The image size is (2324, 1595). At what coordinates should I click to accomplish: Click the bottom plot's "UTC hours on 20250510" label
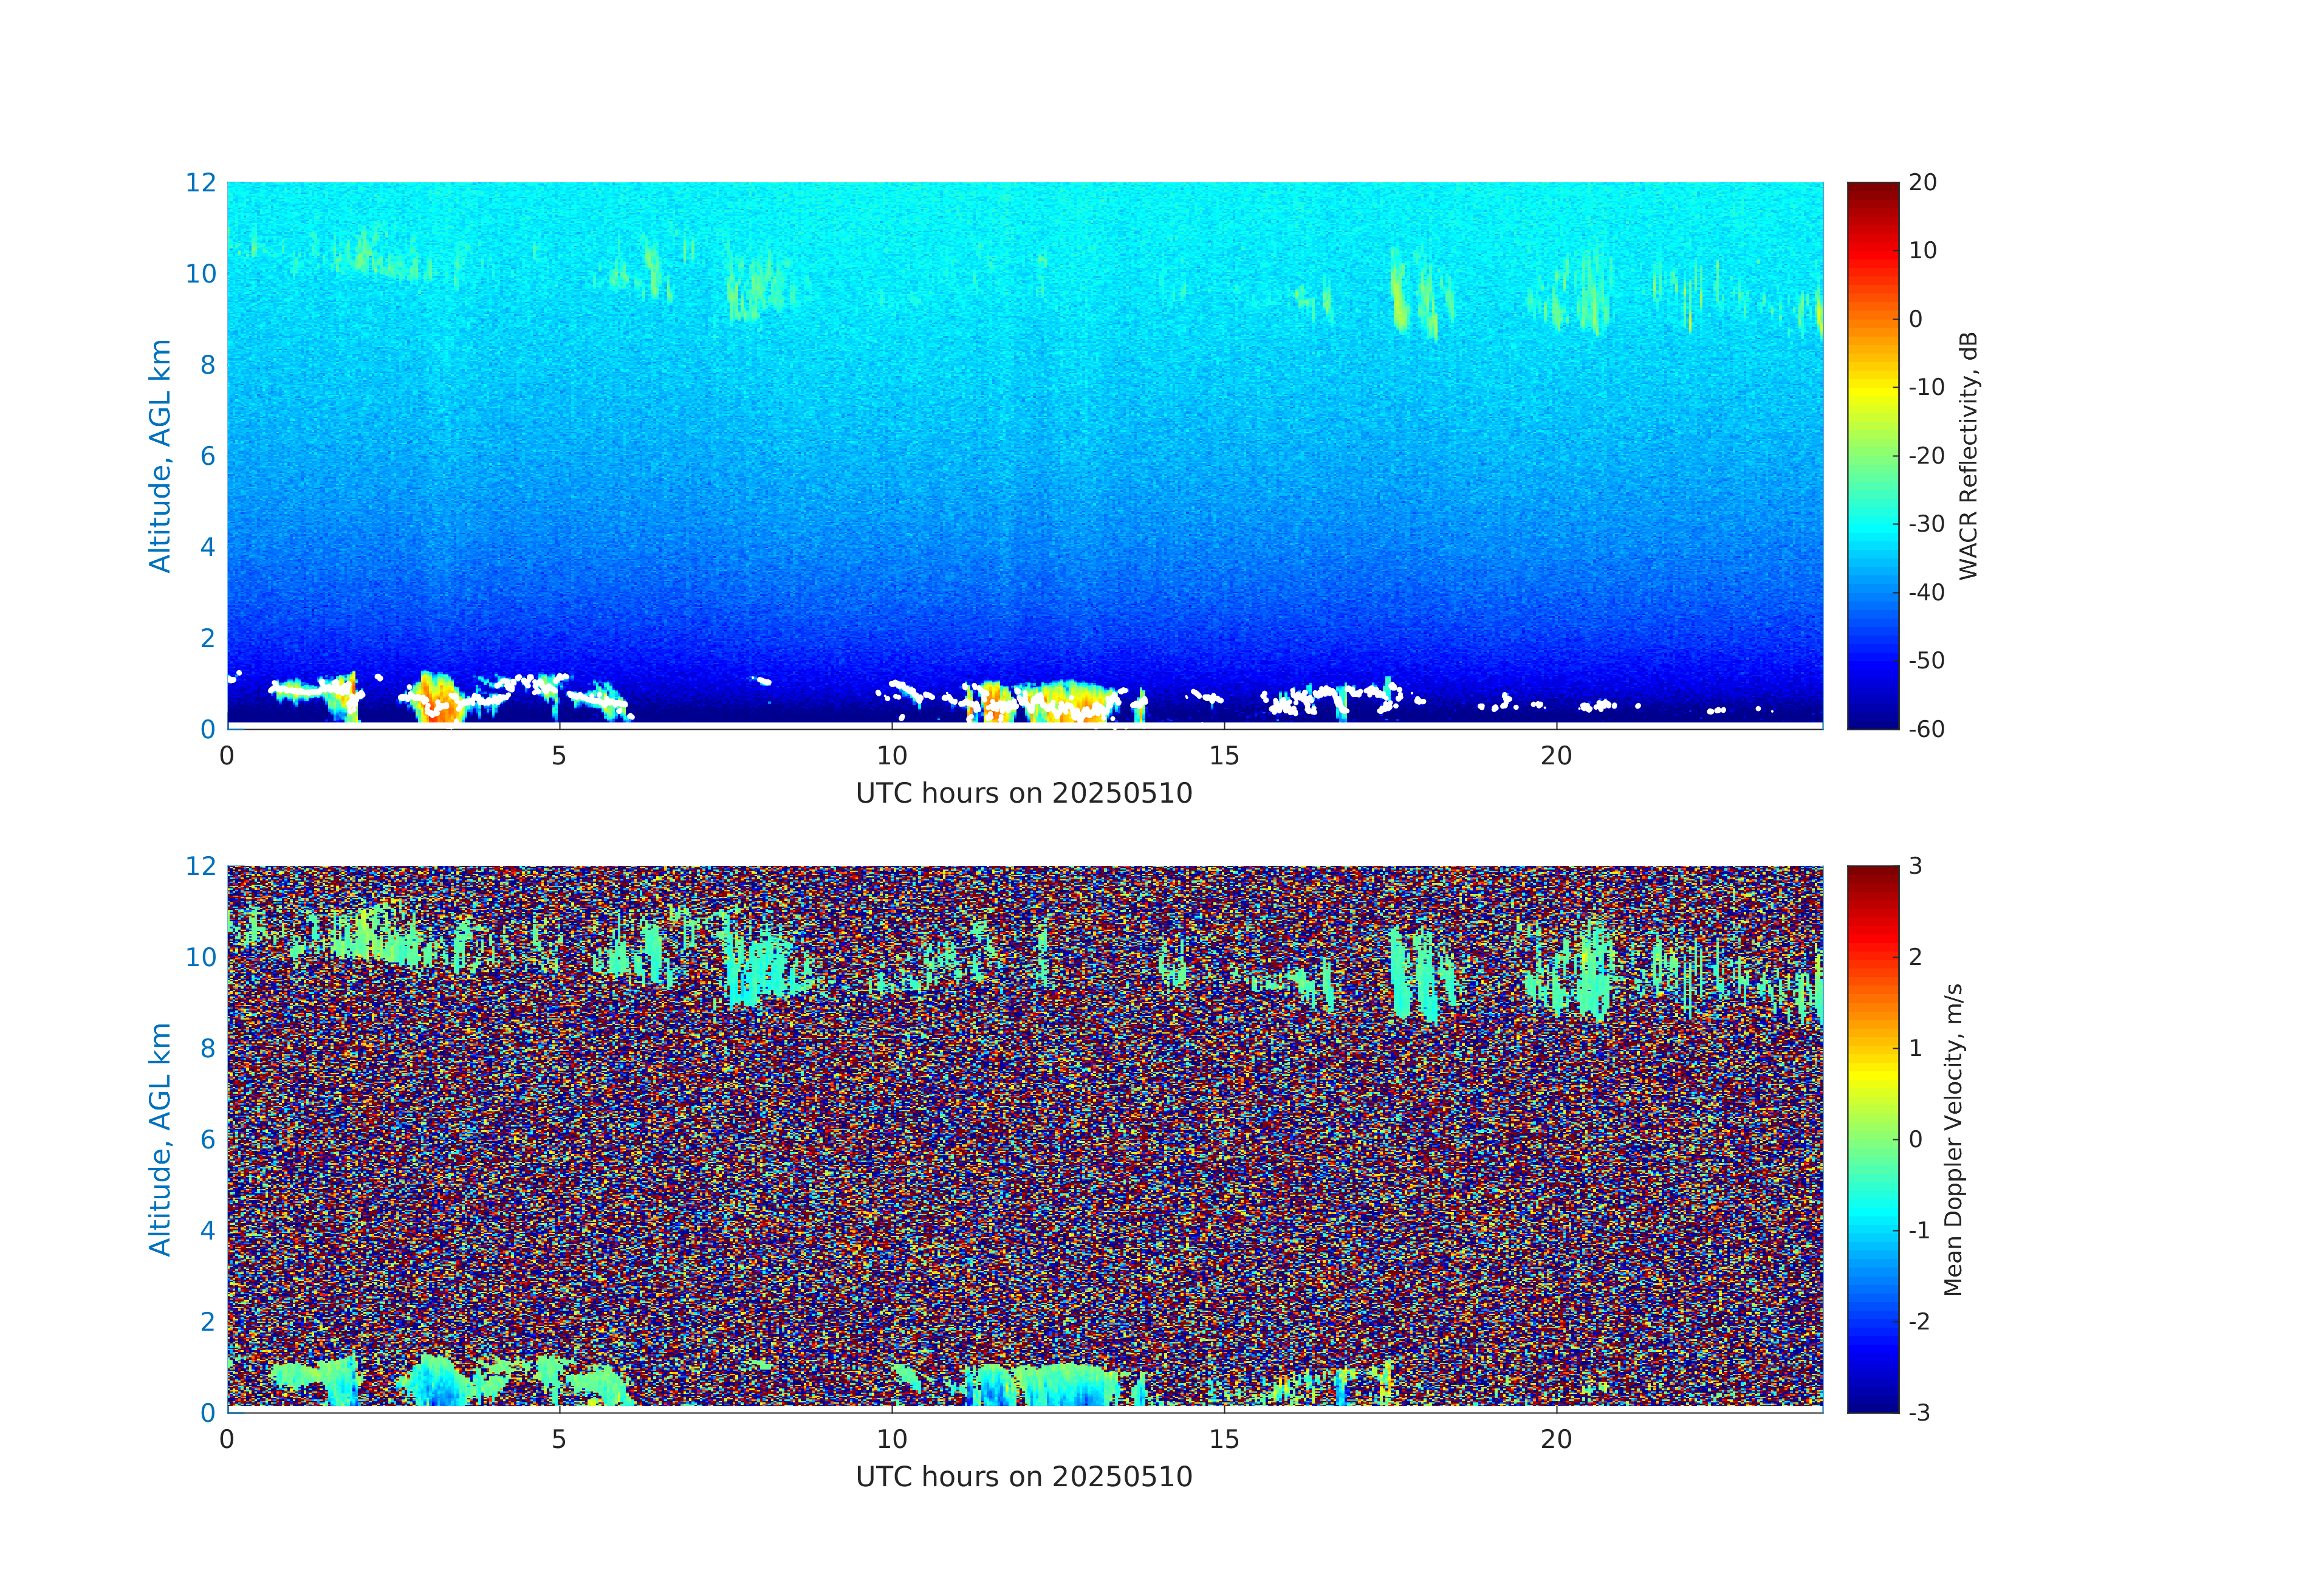point(1024,1477)
